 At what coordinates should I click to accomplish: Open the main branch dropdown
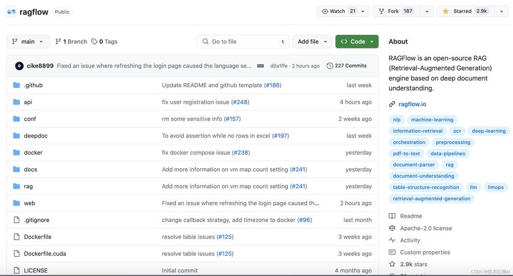28,41
